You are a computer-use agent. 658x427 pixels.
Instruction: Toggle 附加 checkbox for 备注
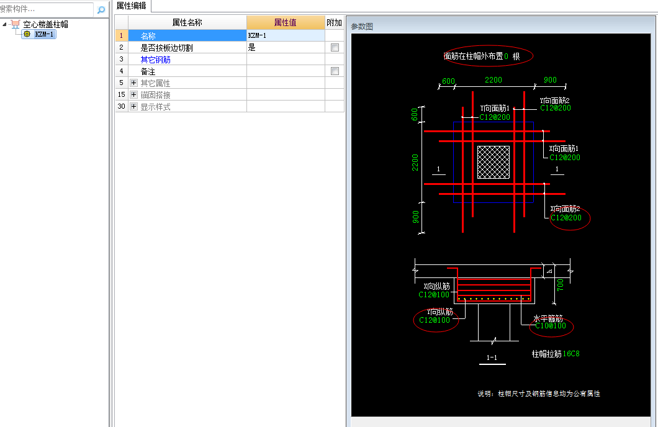point(335,71)
